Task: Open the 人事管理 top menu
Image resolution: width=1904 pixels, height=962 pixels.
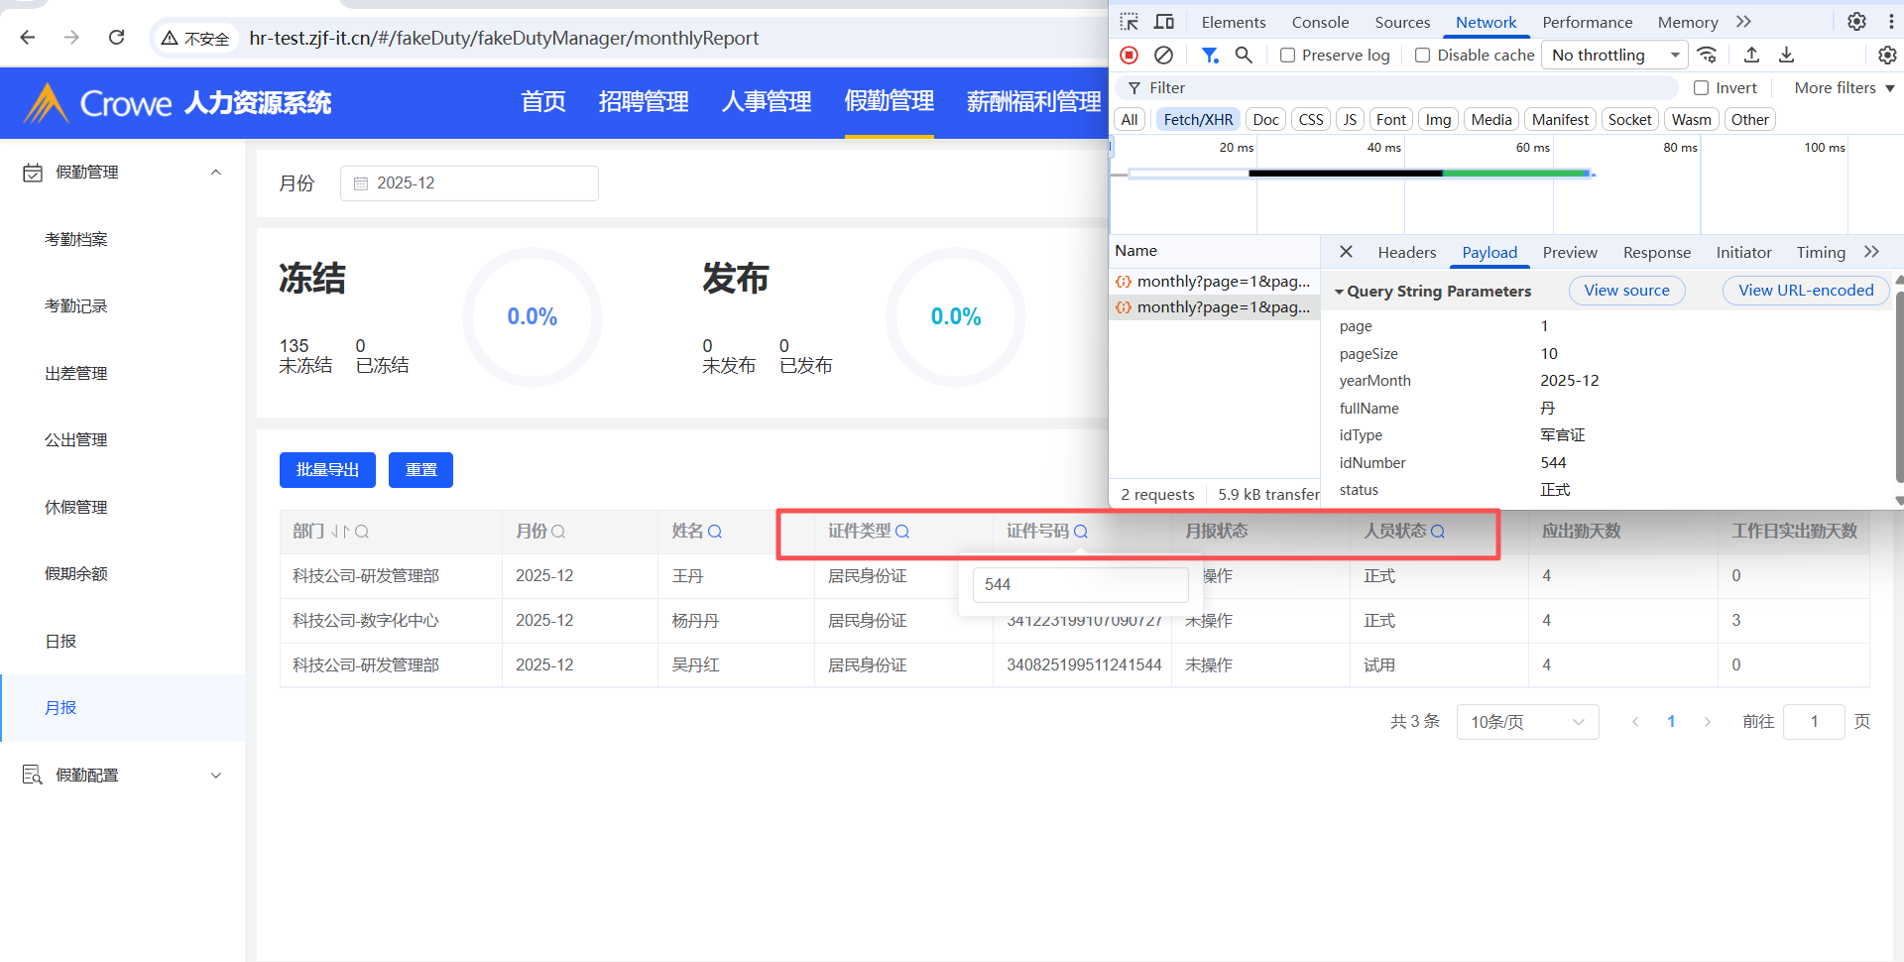Action: click(x=767, y=102)
